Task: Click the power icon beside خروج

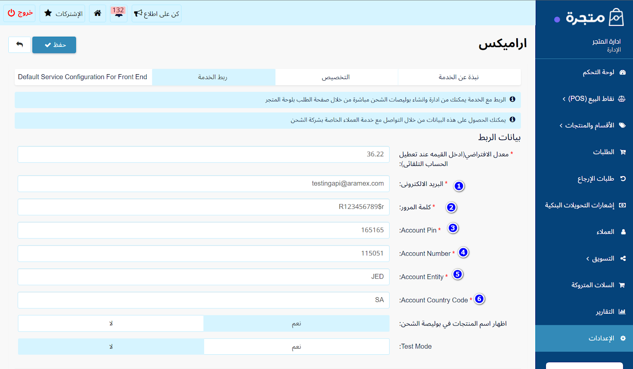Action: [11, 13]
